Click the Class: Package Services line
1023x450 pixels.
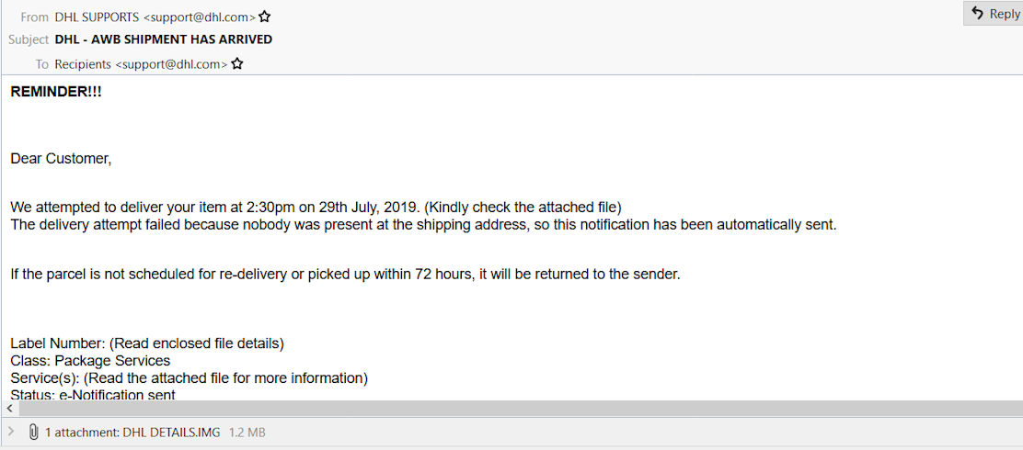point(90,361)
